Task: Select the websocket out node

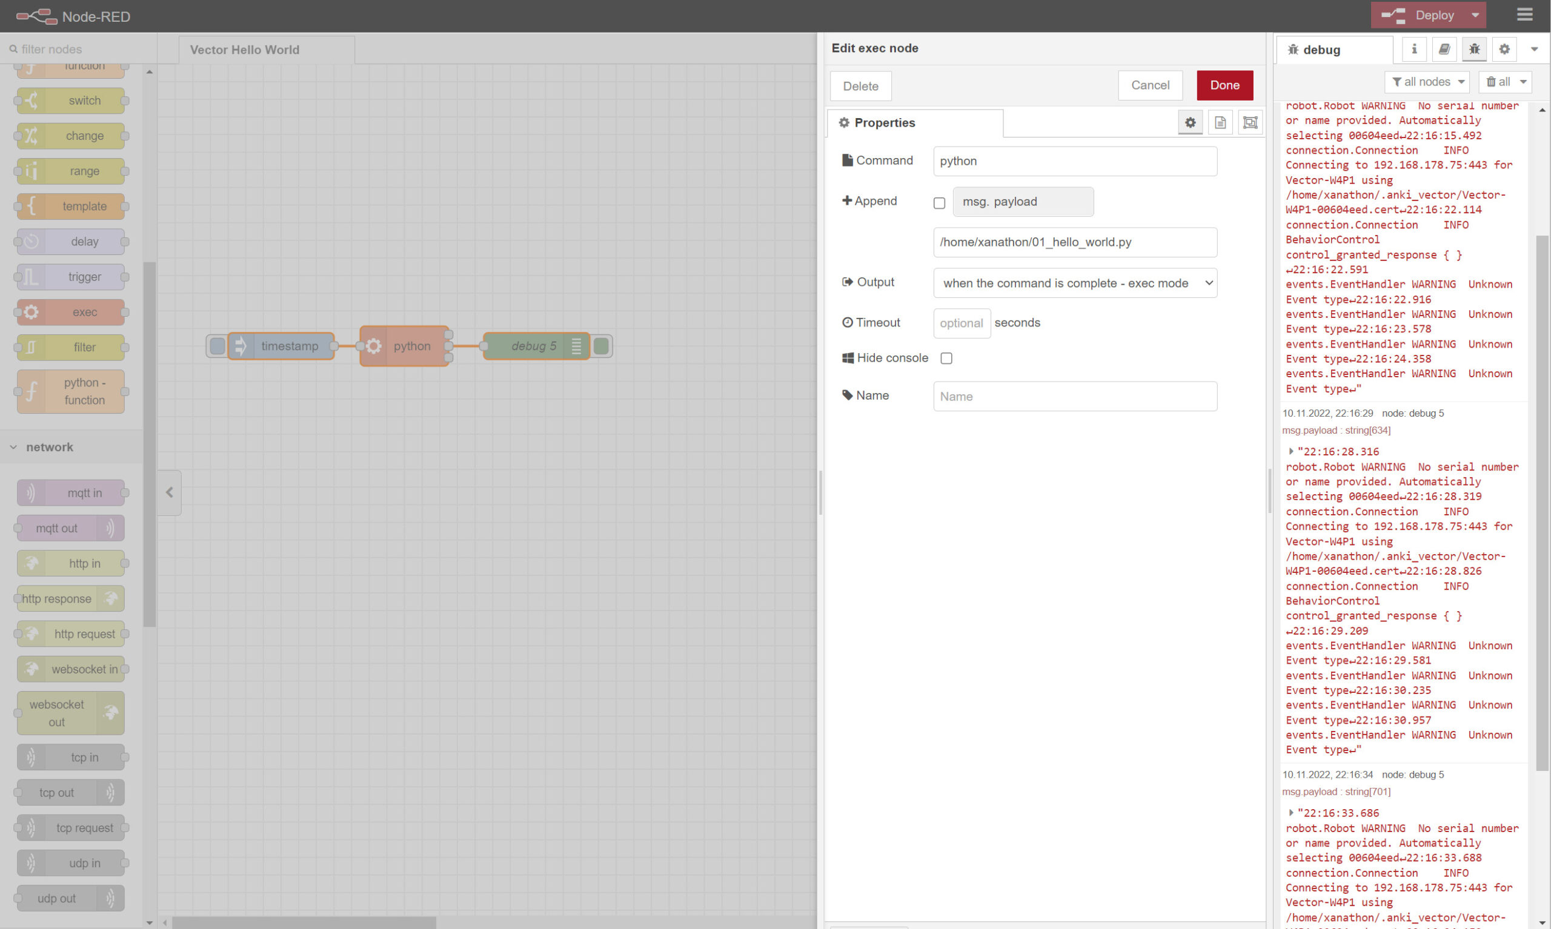Action: click(x=71, y=713)
